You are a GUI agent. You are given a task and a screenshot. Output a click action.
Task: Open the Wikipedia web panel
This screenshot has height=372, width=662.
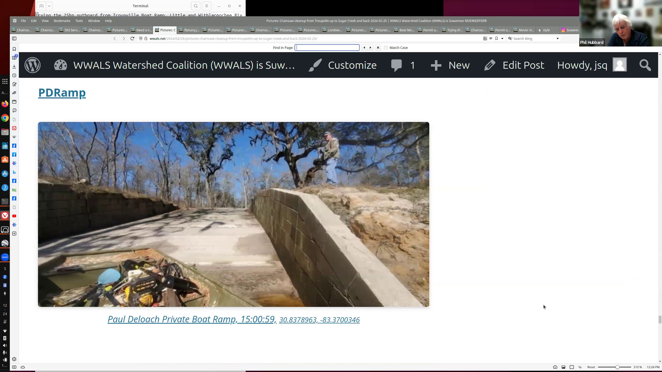[14, 137]
